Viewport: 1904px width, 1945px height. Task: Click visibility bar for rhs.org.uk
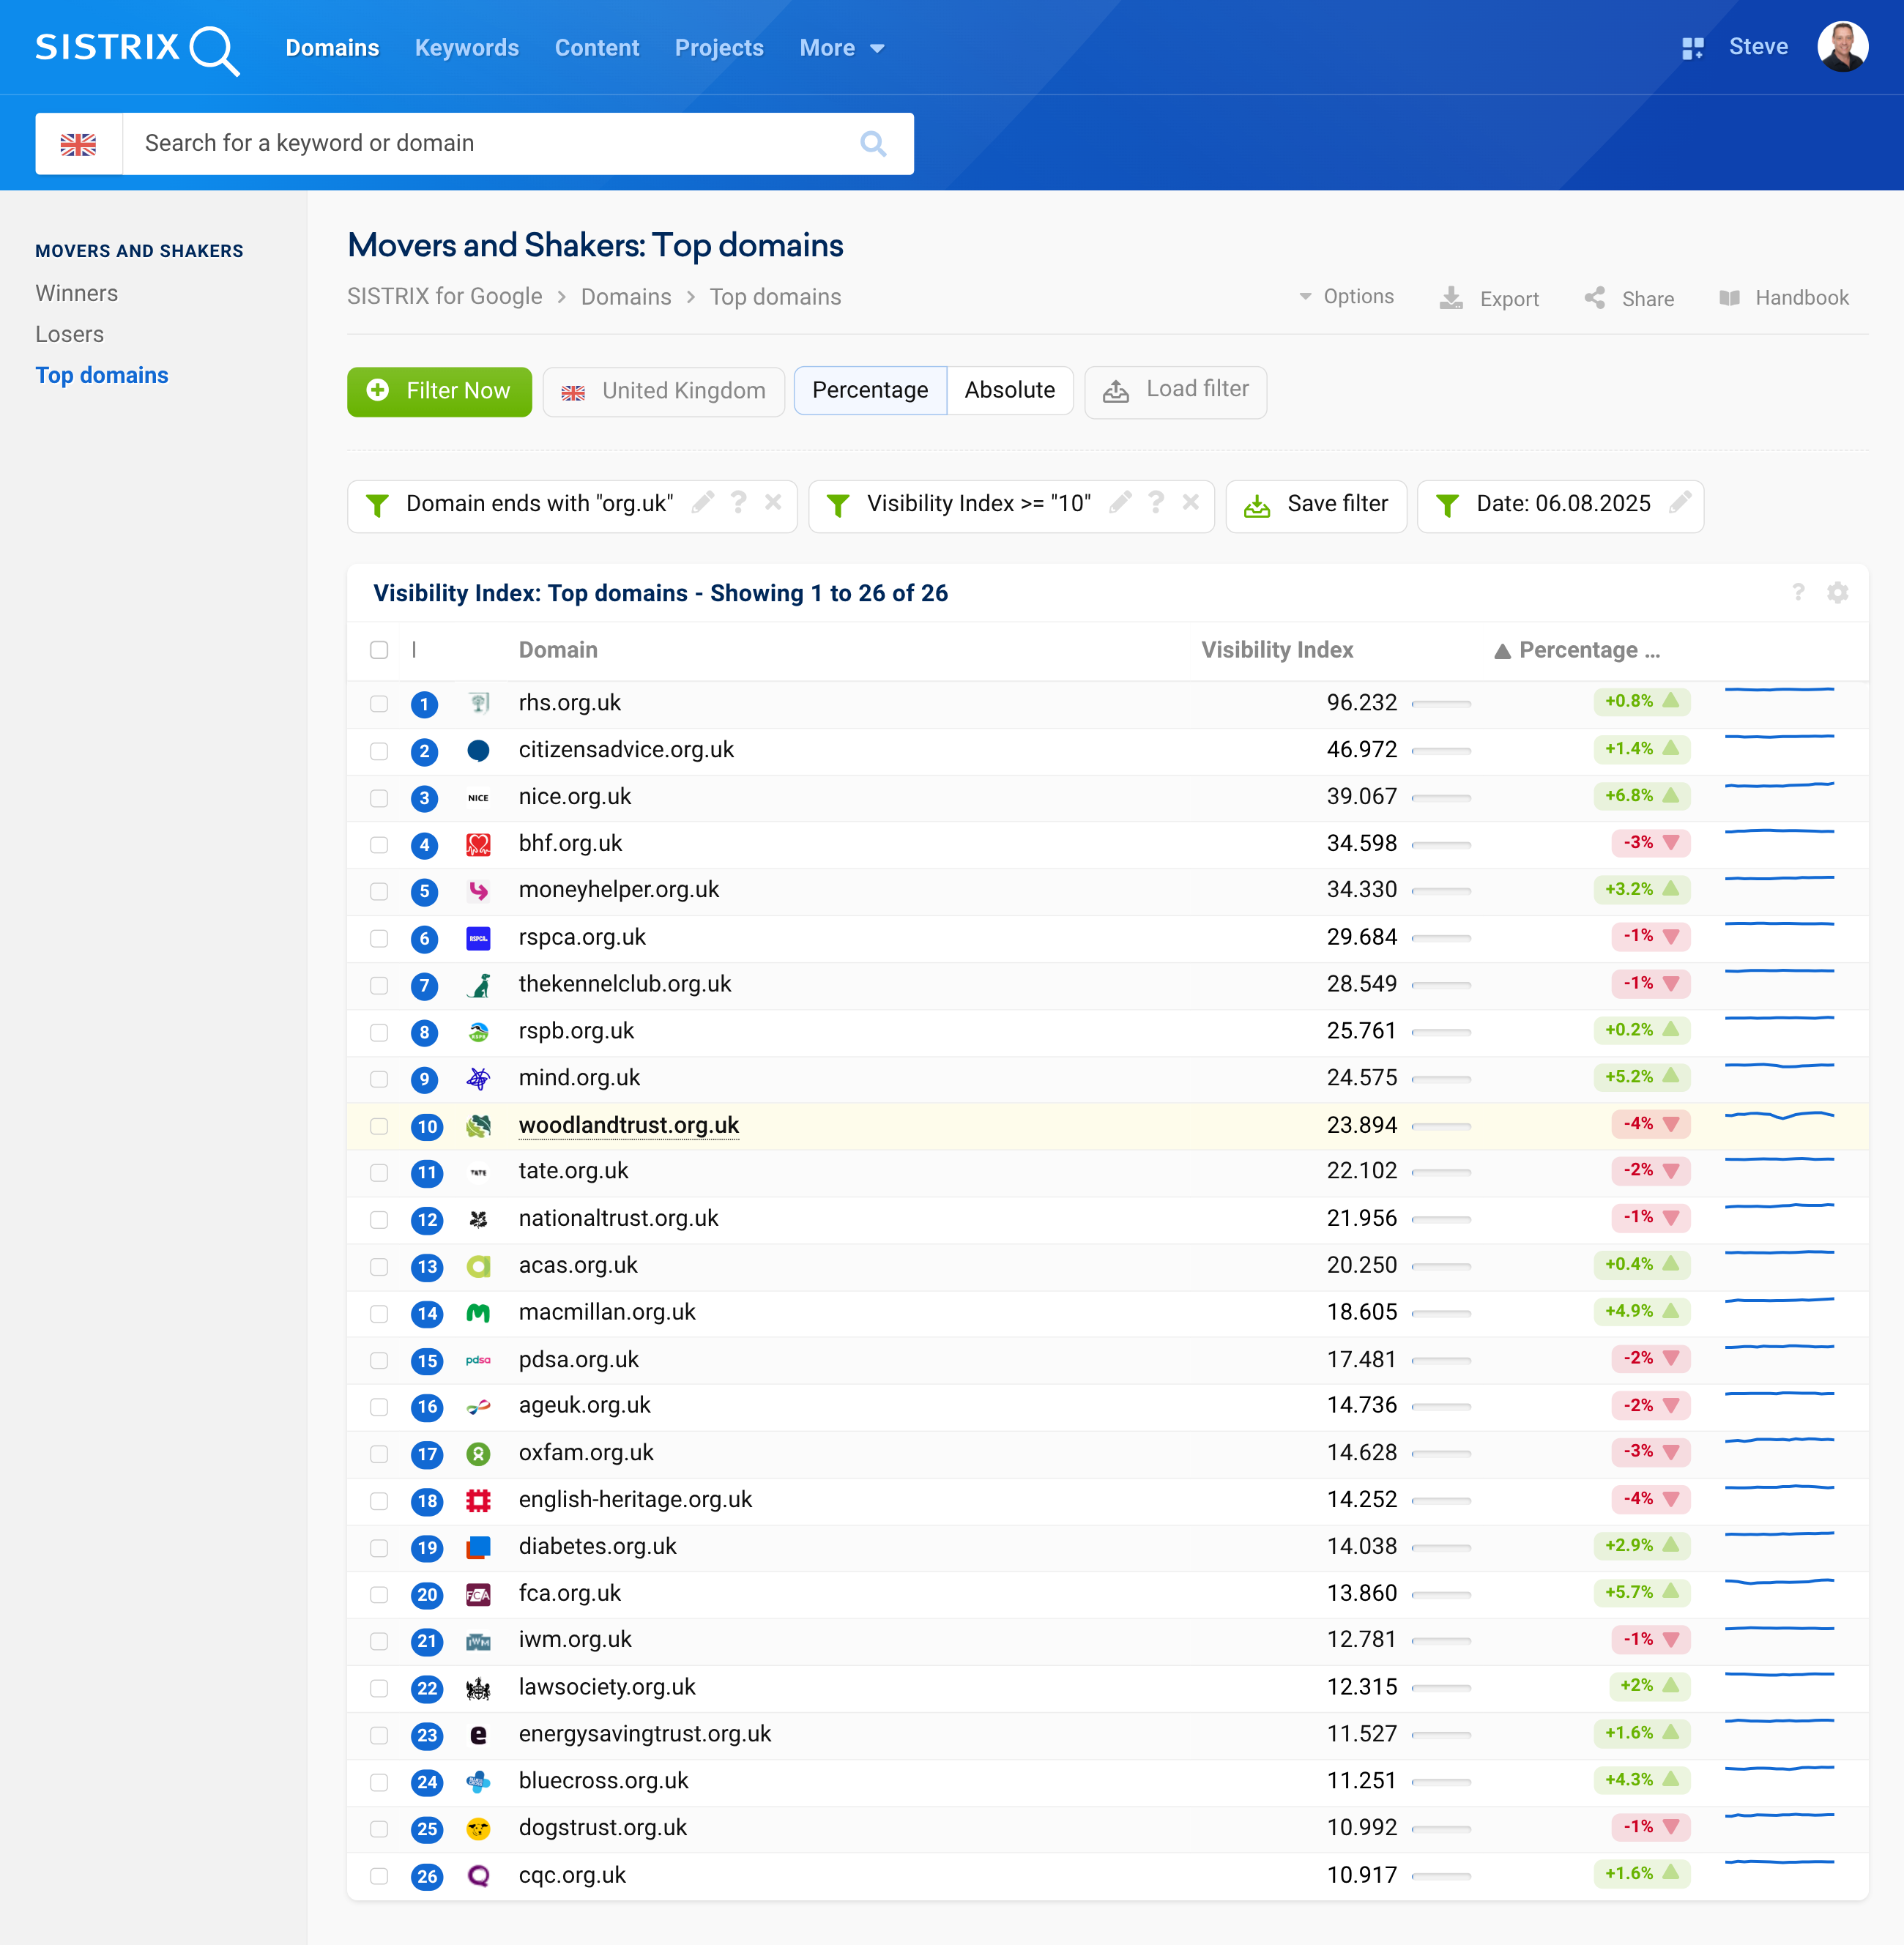1441,704
